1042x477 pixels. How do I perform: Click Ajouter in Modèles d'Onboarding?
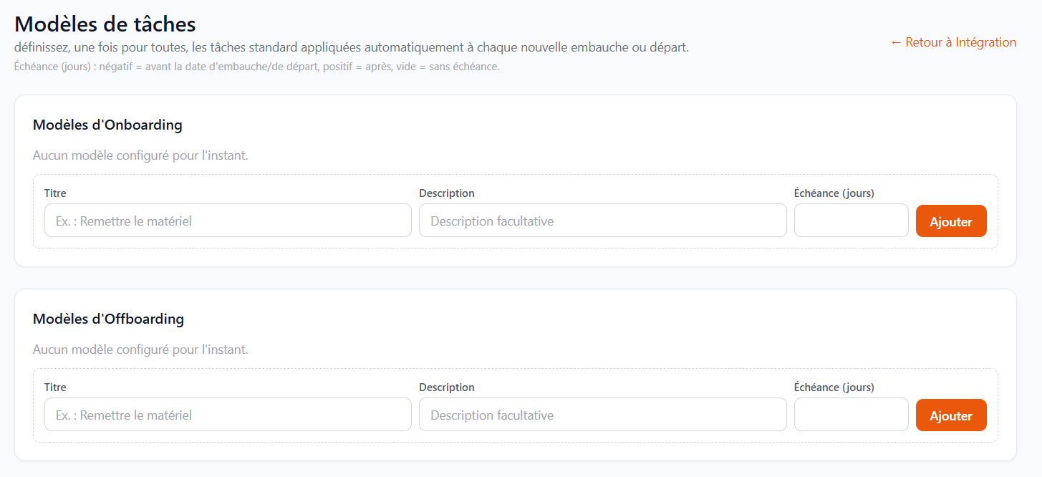[x=951, y=221]
